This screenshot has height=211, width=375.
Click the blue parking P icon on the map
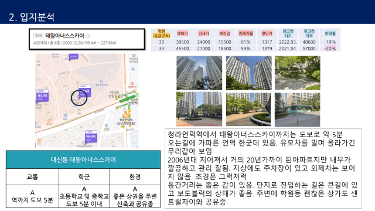[x=133, y=69]
